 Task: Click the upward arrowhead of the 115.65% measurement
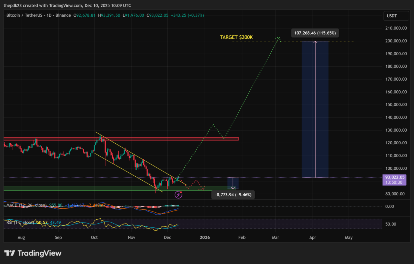(315, 42)
